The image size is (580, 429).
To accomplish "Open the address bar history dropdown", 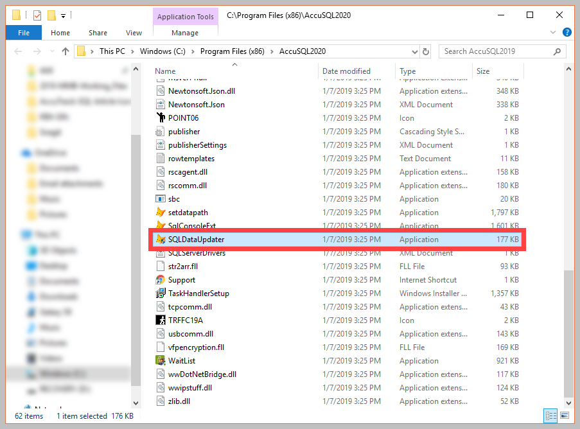I will (x=415, y=52).
